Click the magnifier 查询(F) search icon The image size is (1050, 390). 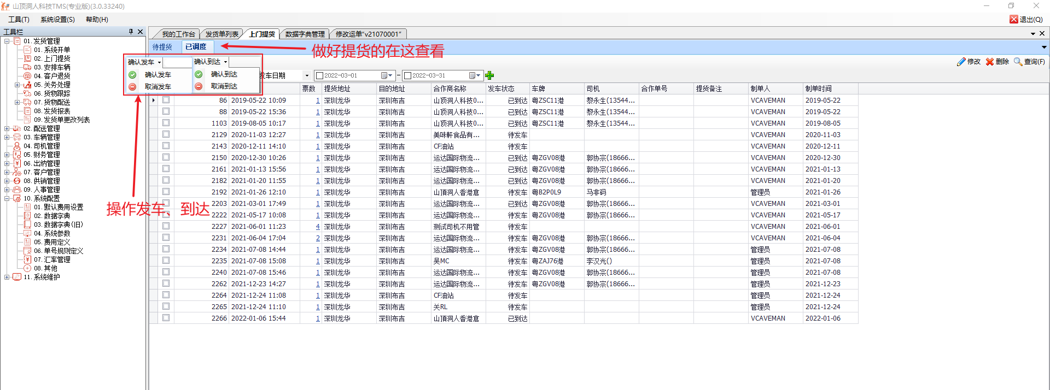[x=1018, y=62]
